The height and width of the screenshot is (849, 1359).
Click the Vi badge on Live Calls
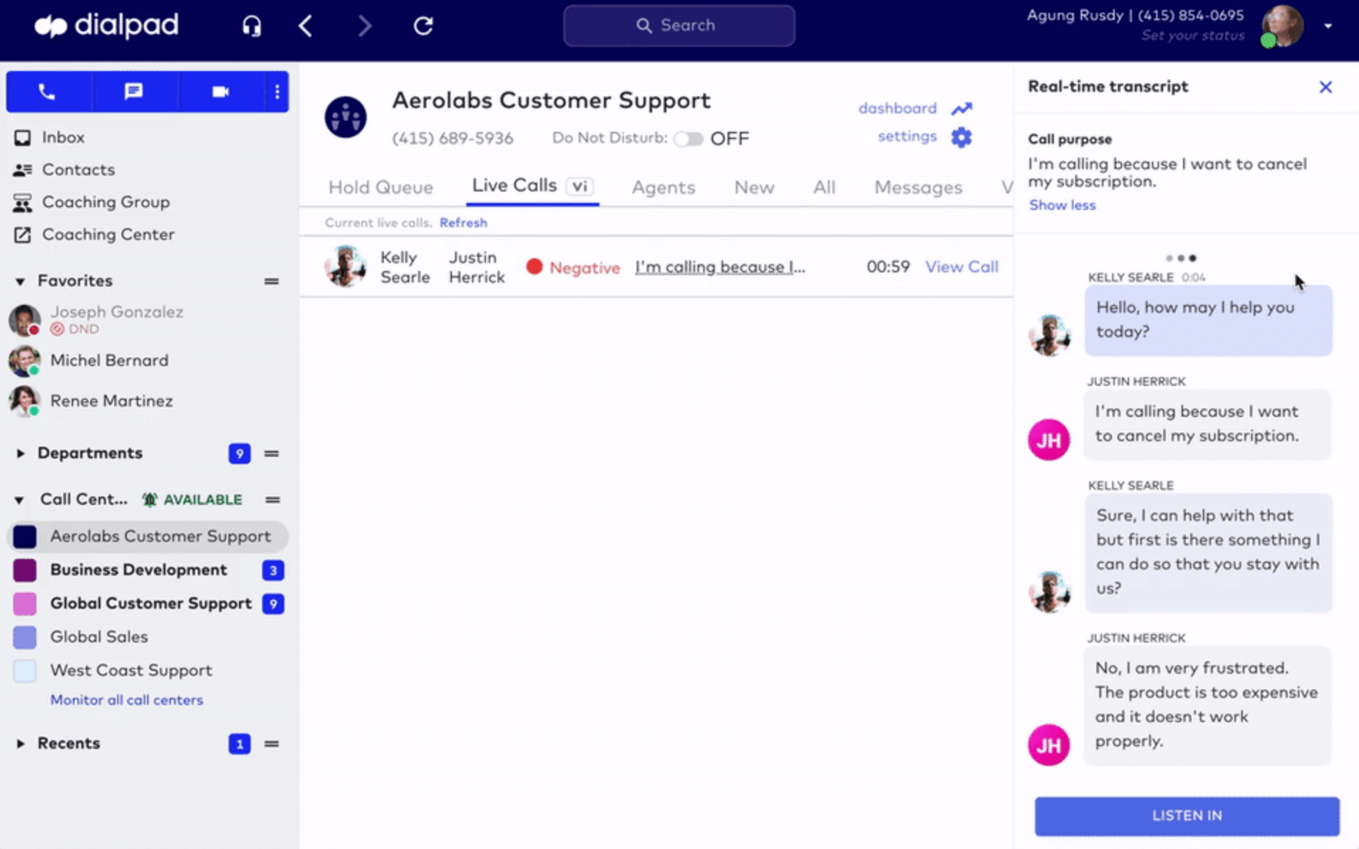point(580,187)
